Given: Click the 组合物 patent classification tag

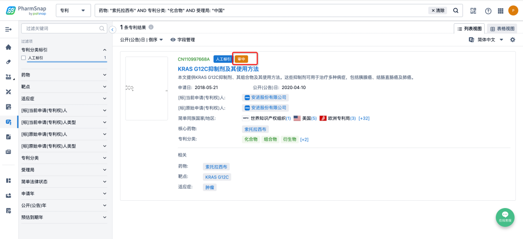Looking at the screenshot, I should pyautogui.click(x=270, y=139).
